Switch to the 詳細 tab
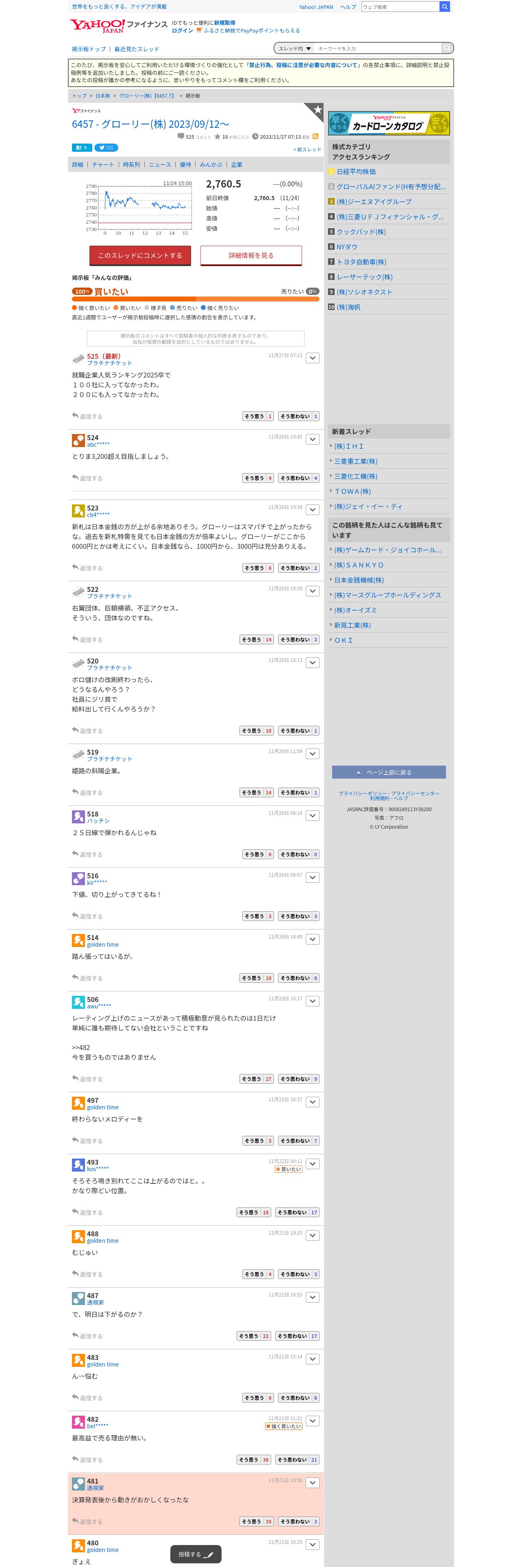This screenshot has height=1567, width=522. (x=78, y=164)
